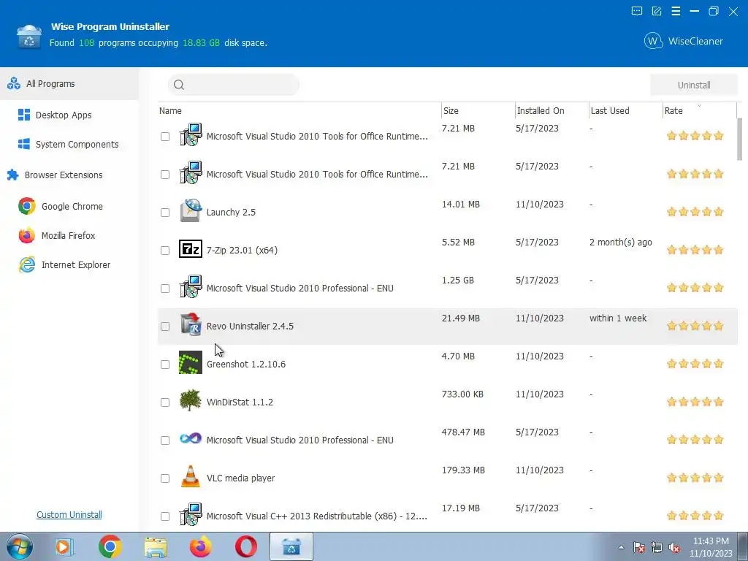Click the Visual Studio infinity icon (478.47 MB)
Image resolution: width=748 pixels, height=561 pixels.
coord(191,438)
